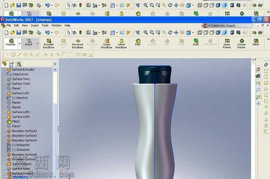Open the Help menu
The height and width of the screenshot is (179, 270).
click(x=67, y=26)
